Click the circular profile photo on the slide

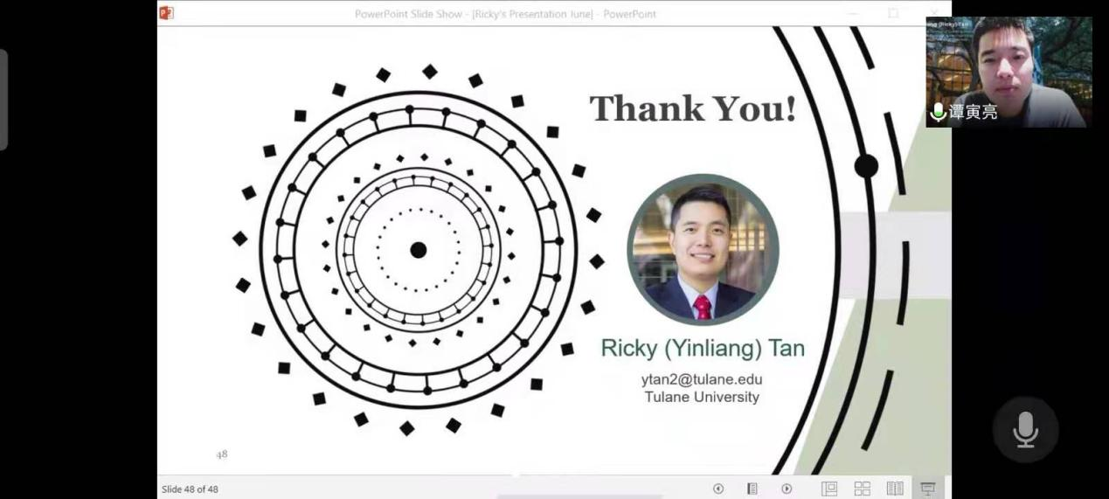coord(703,249)
